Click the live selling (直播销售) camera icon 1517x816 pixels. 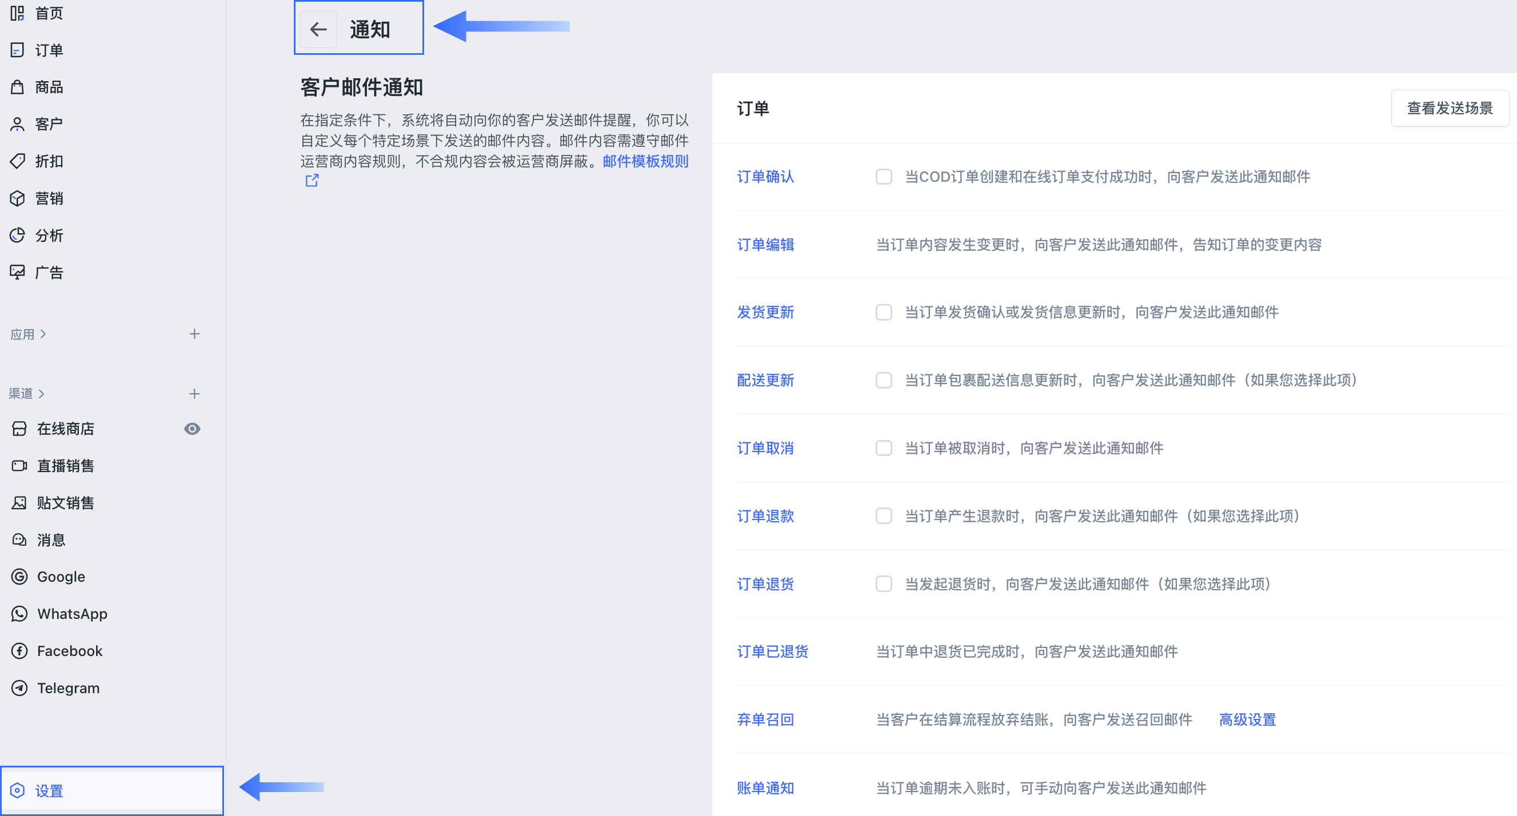[19, 466]
